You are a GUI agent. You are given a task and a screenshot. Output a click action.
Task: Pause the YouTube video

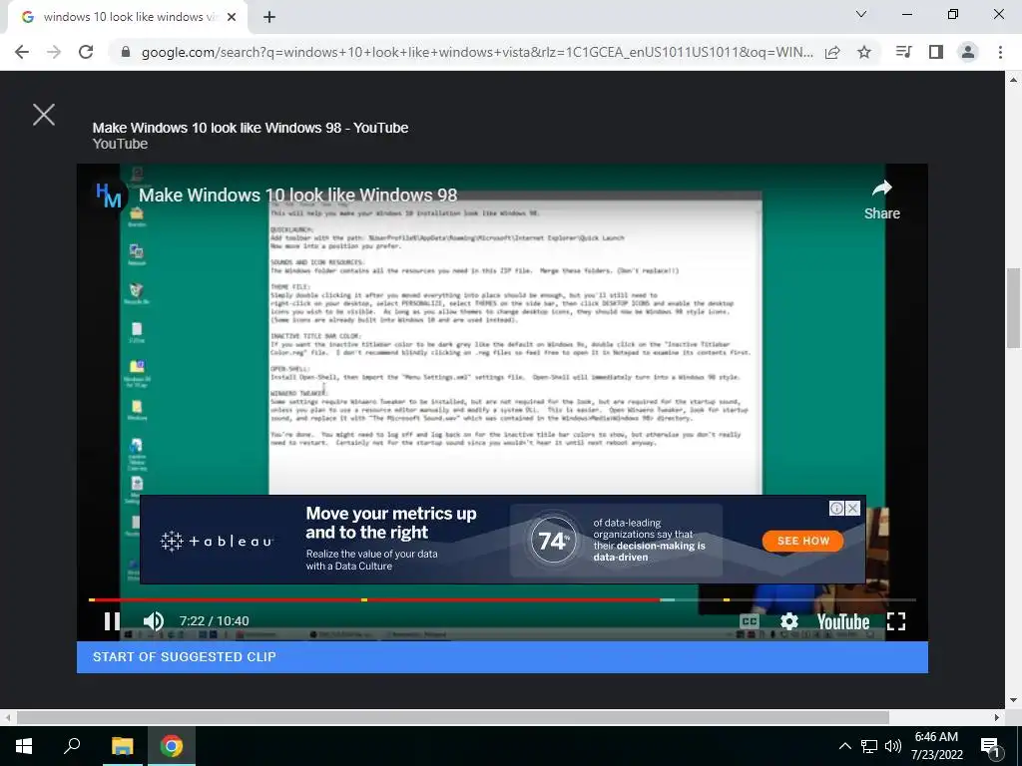coord(112,621)
